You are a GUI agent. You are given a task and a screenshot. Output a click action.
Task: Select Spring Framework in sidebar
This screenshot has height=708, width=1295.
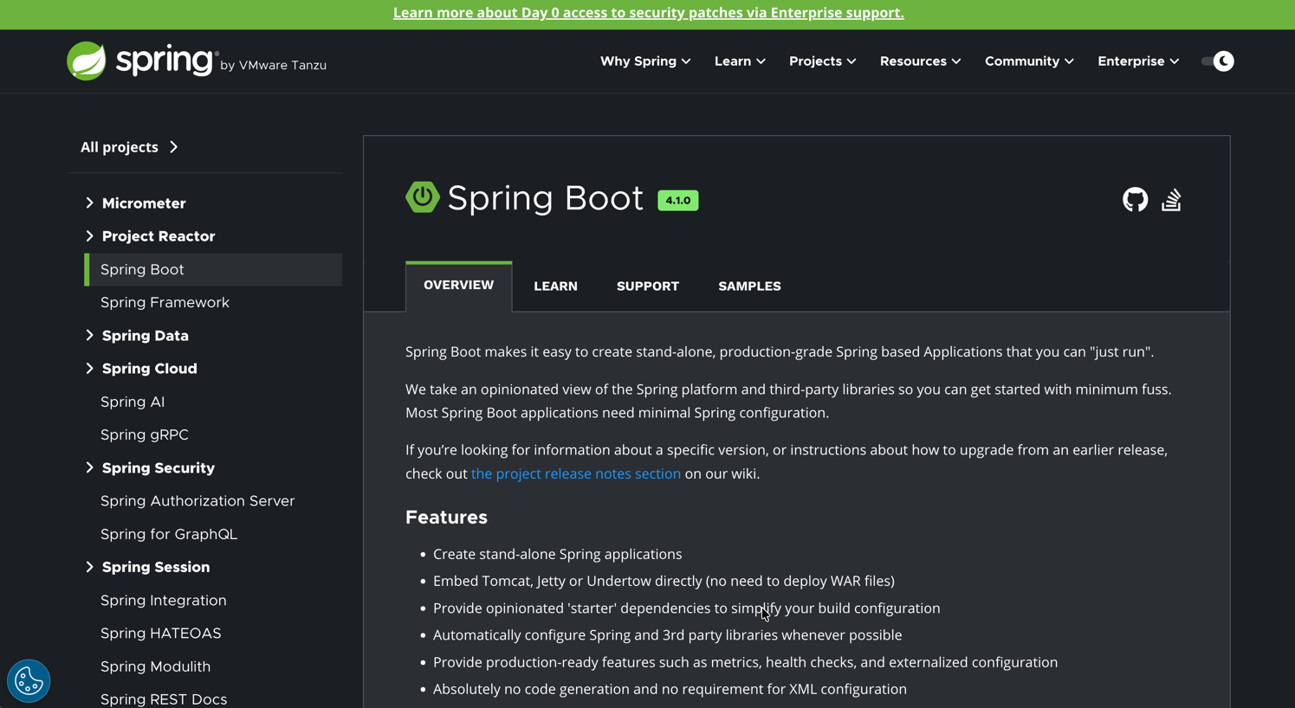165,302
